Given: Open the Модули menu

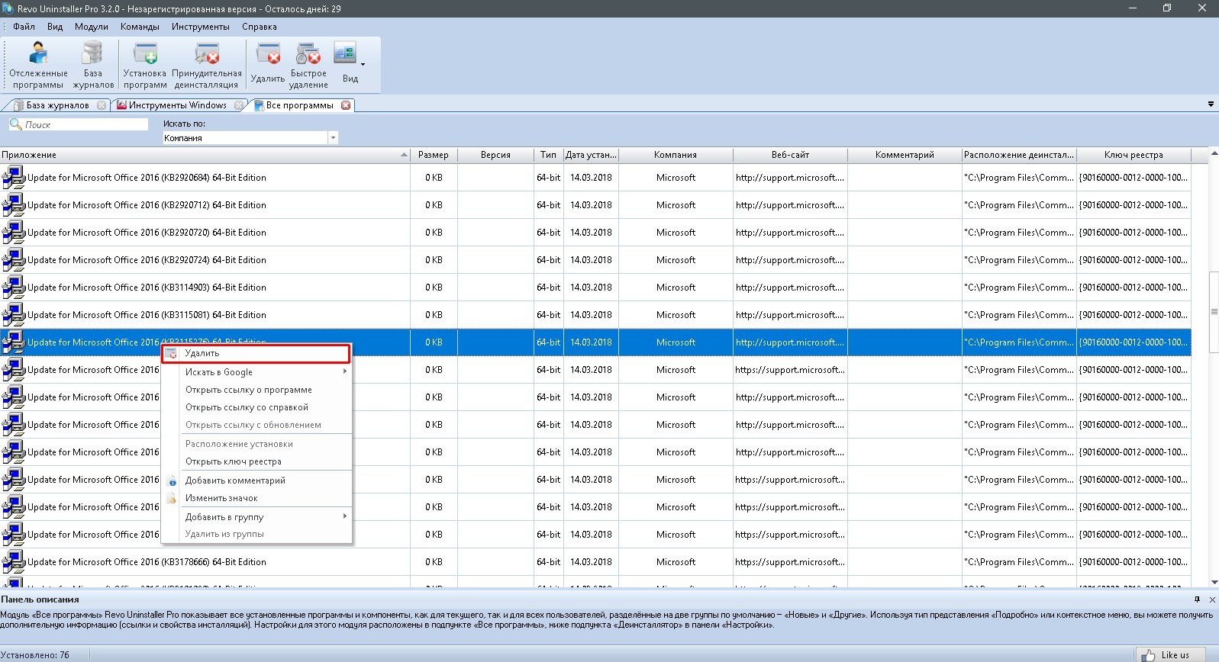Looking at the screenshot, I should (x=92, y=27).
